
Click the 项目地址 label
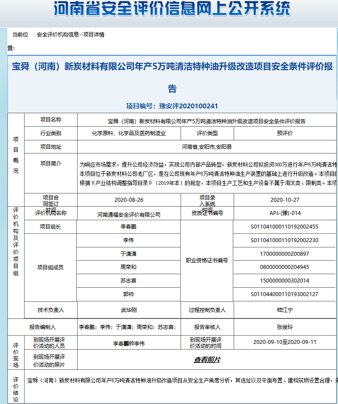tap(51, 147)
